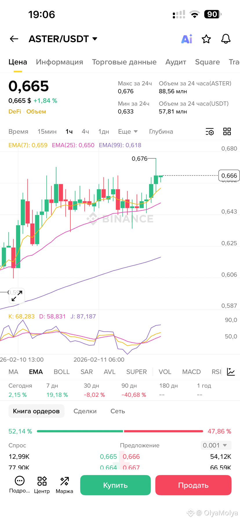
Task: Toggle SAR indicator
Action: [x=87, y=372]
